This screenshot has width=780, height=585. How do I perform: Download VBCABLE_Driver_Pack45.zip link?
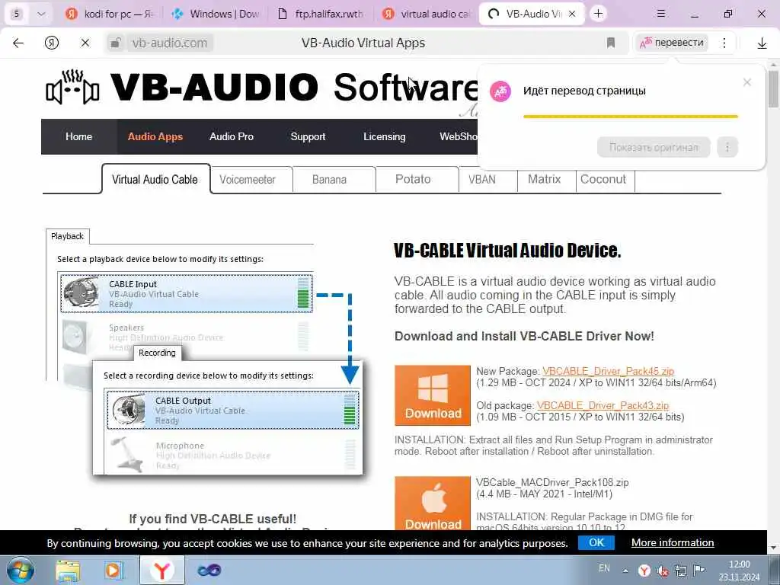[608, 371]
